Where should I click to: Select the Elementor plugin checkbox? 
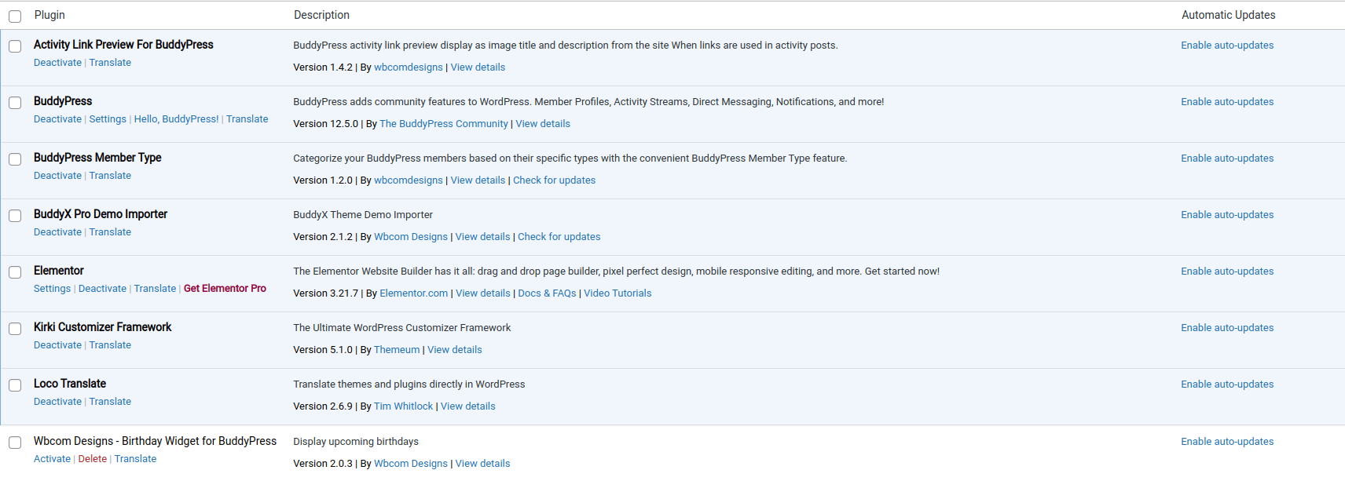(15, 272)
